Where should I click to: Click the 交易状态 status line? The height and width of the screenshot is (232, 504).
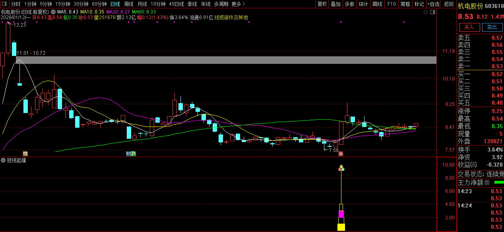[480, 174]
